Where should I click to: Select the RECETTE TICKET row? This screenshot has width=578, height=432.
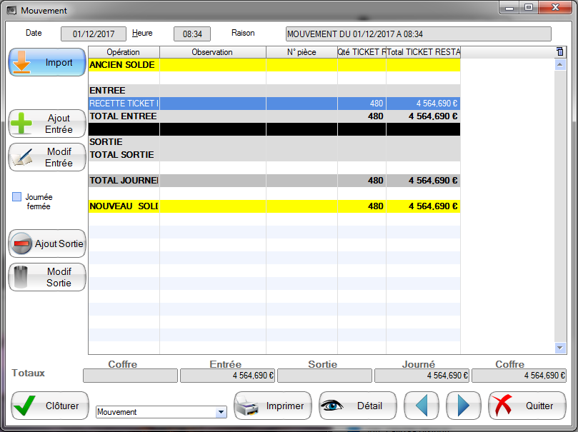click(214, 104)
